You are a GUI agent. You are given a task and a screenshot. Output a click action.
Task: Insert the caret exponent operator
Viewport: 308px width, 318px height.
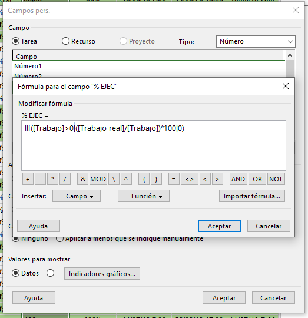tap(126, 179)
